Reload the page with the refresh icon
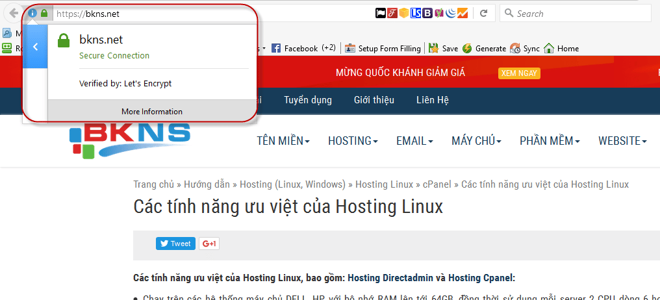The image size is (660, 300). (484, 14)
